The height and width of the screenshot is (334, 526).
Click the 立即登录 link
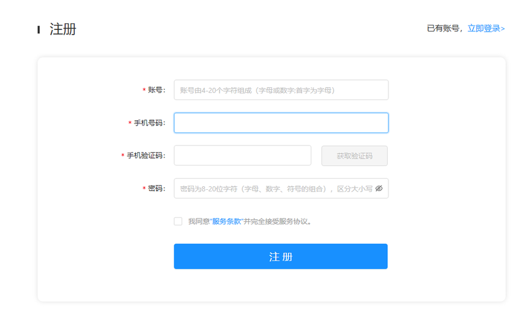point(486,29)
